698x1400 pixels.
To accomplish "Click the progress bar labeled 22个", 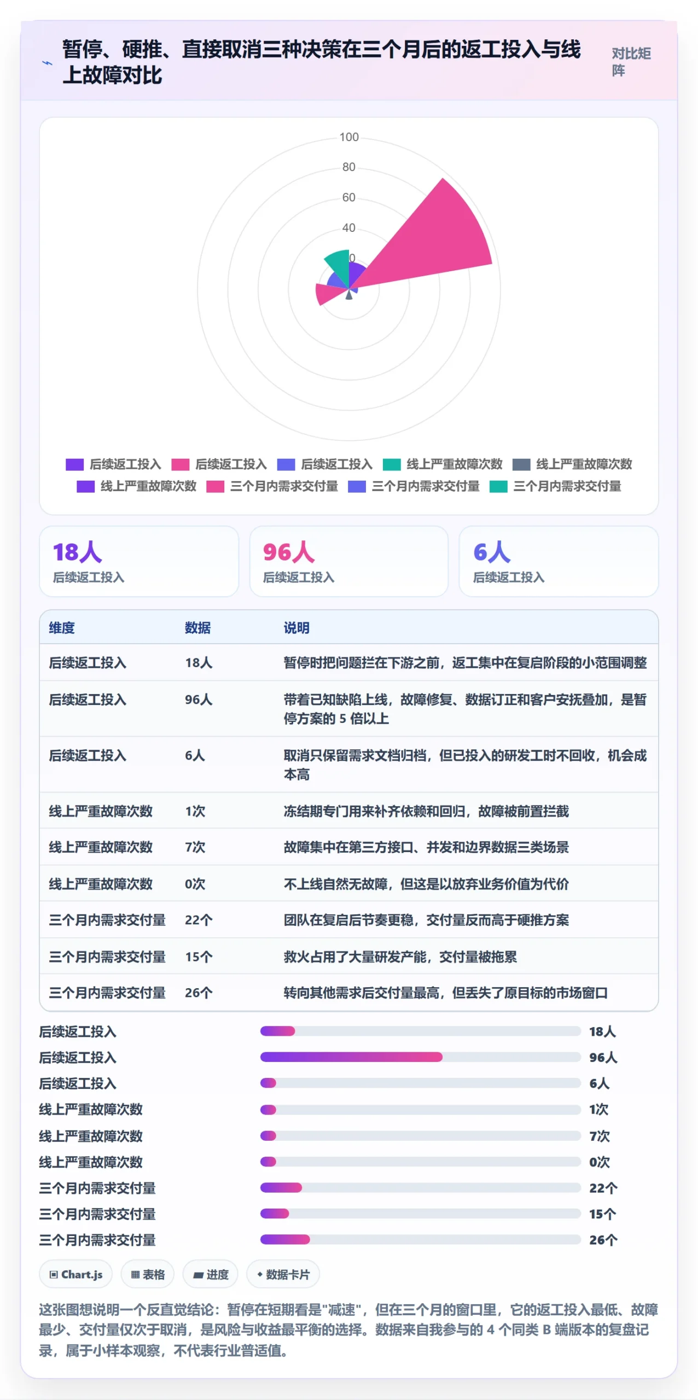I will tap(420, 1188).
